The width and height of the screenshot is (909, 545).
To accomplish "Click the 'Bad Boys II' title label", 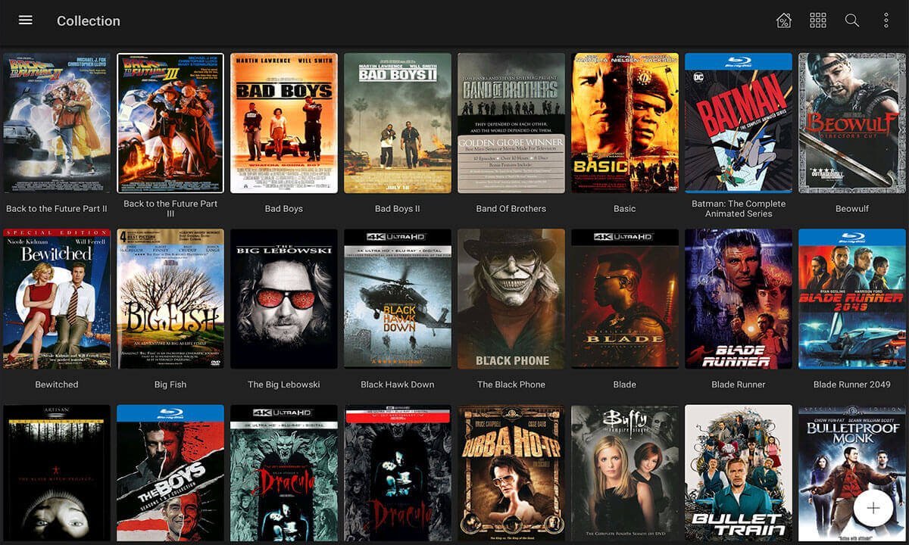I will tap(398, 209).
